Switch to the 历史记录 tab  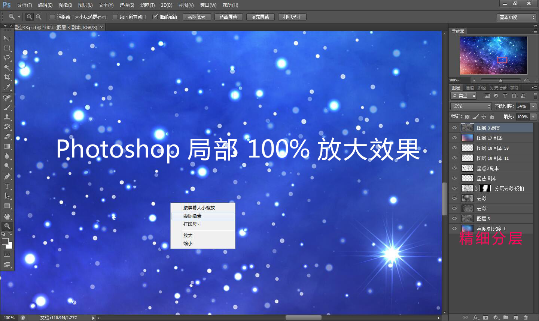point(498,88)
